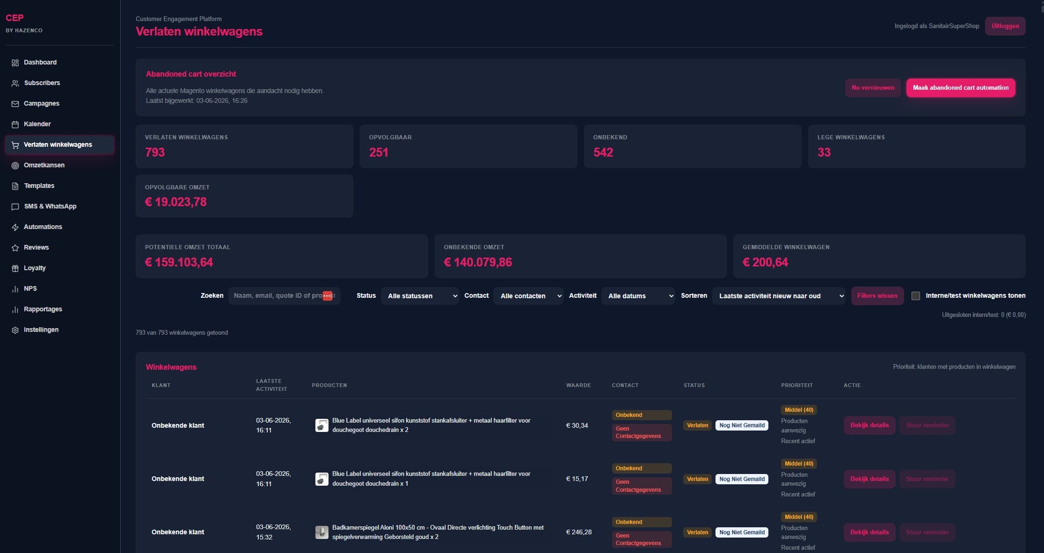Click the Reviews star icon
The image size is (1044, 553).
[15, 248]
